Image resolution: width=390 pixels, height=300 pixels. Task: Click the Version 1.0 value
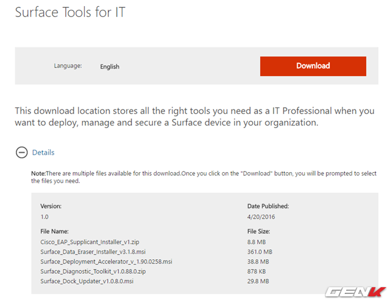click(x=44, y=217)
